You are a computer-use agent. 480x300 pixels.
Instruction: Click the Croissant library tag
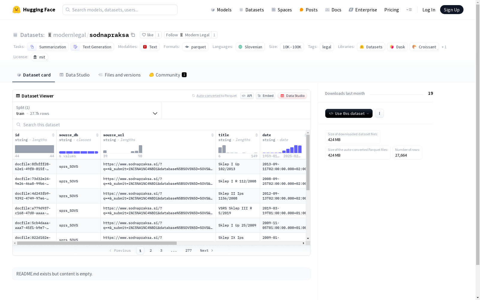coord(424,47)
